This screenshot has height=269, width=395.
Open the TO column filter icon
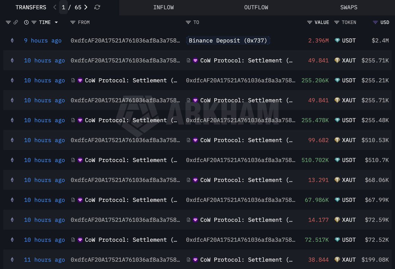(x=188, y=22)
